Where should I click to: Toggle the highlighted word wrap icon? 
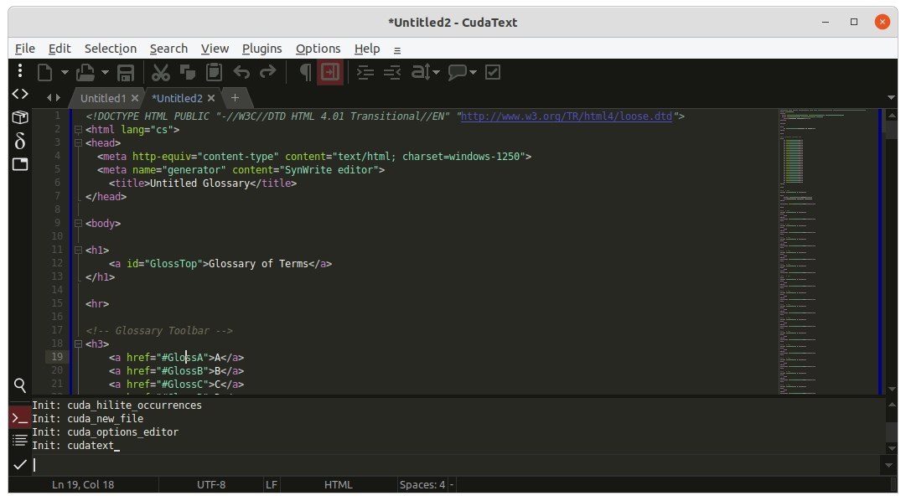coord(330,72)
